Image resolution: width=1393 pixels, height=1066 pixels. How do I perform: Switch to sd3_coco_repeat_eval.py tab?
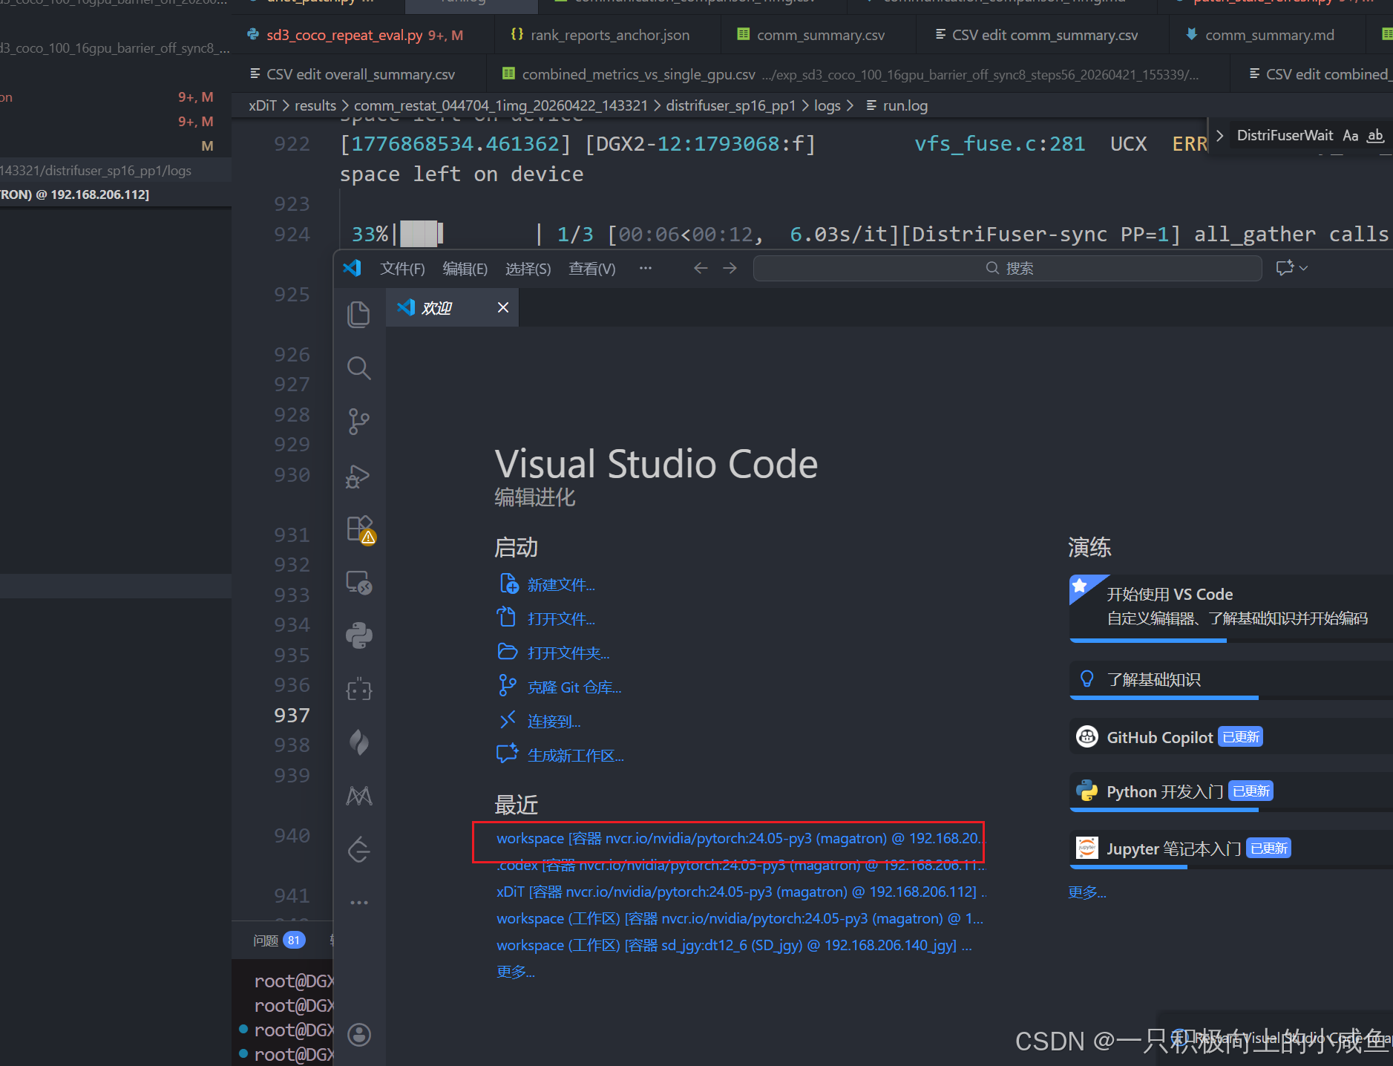[364, 35]
